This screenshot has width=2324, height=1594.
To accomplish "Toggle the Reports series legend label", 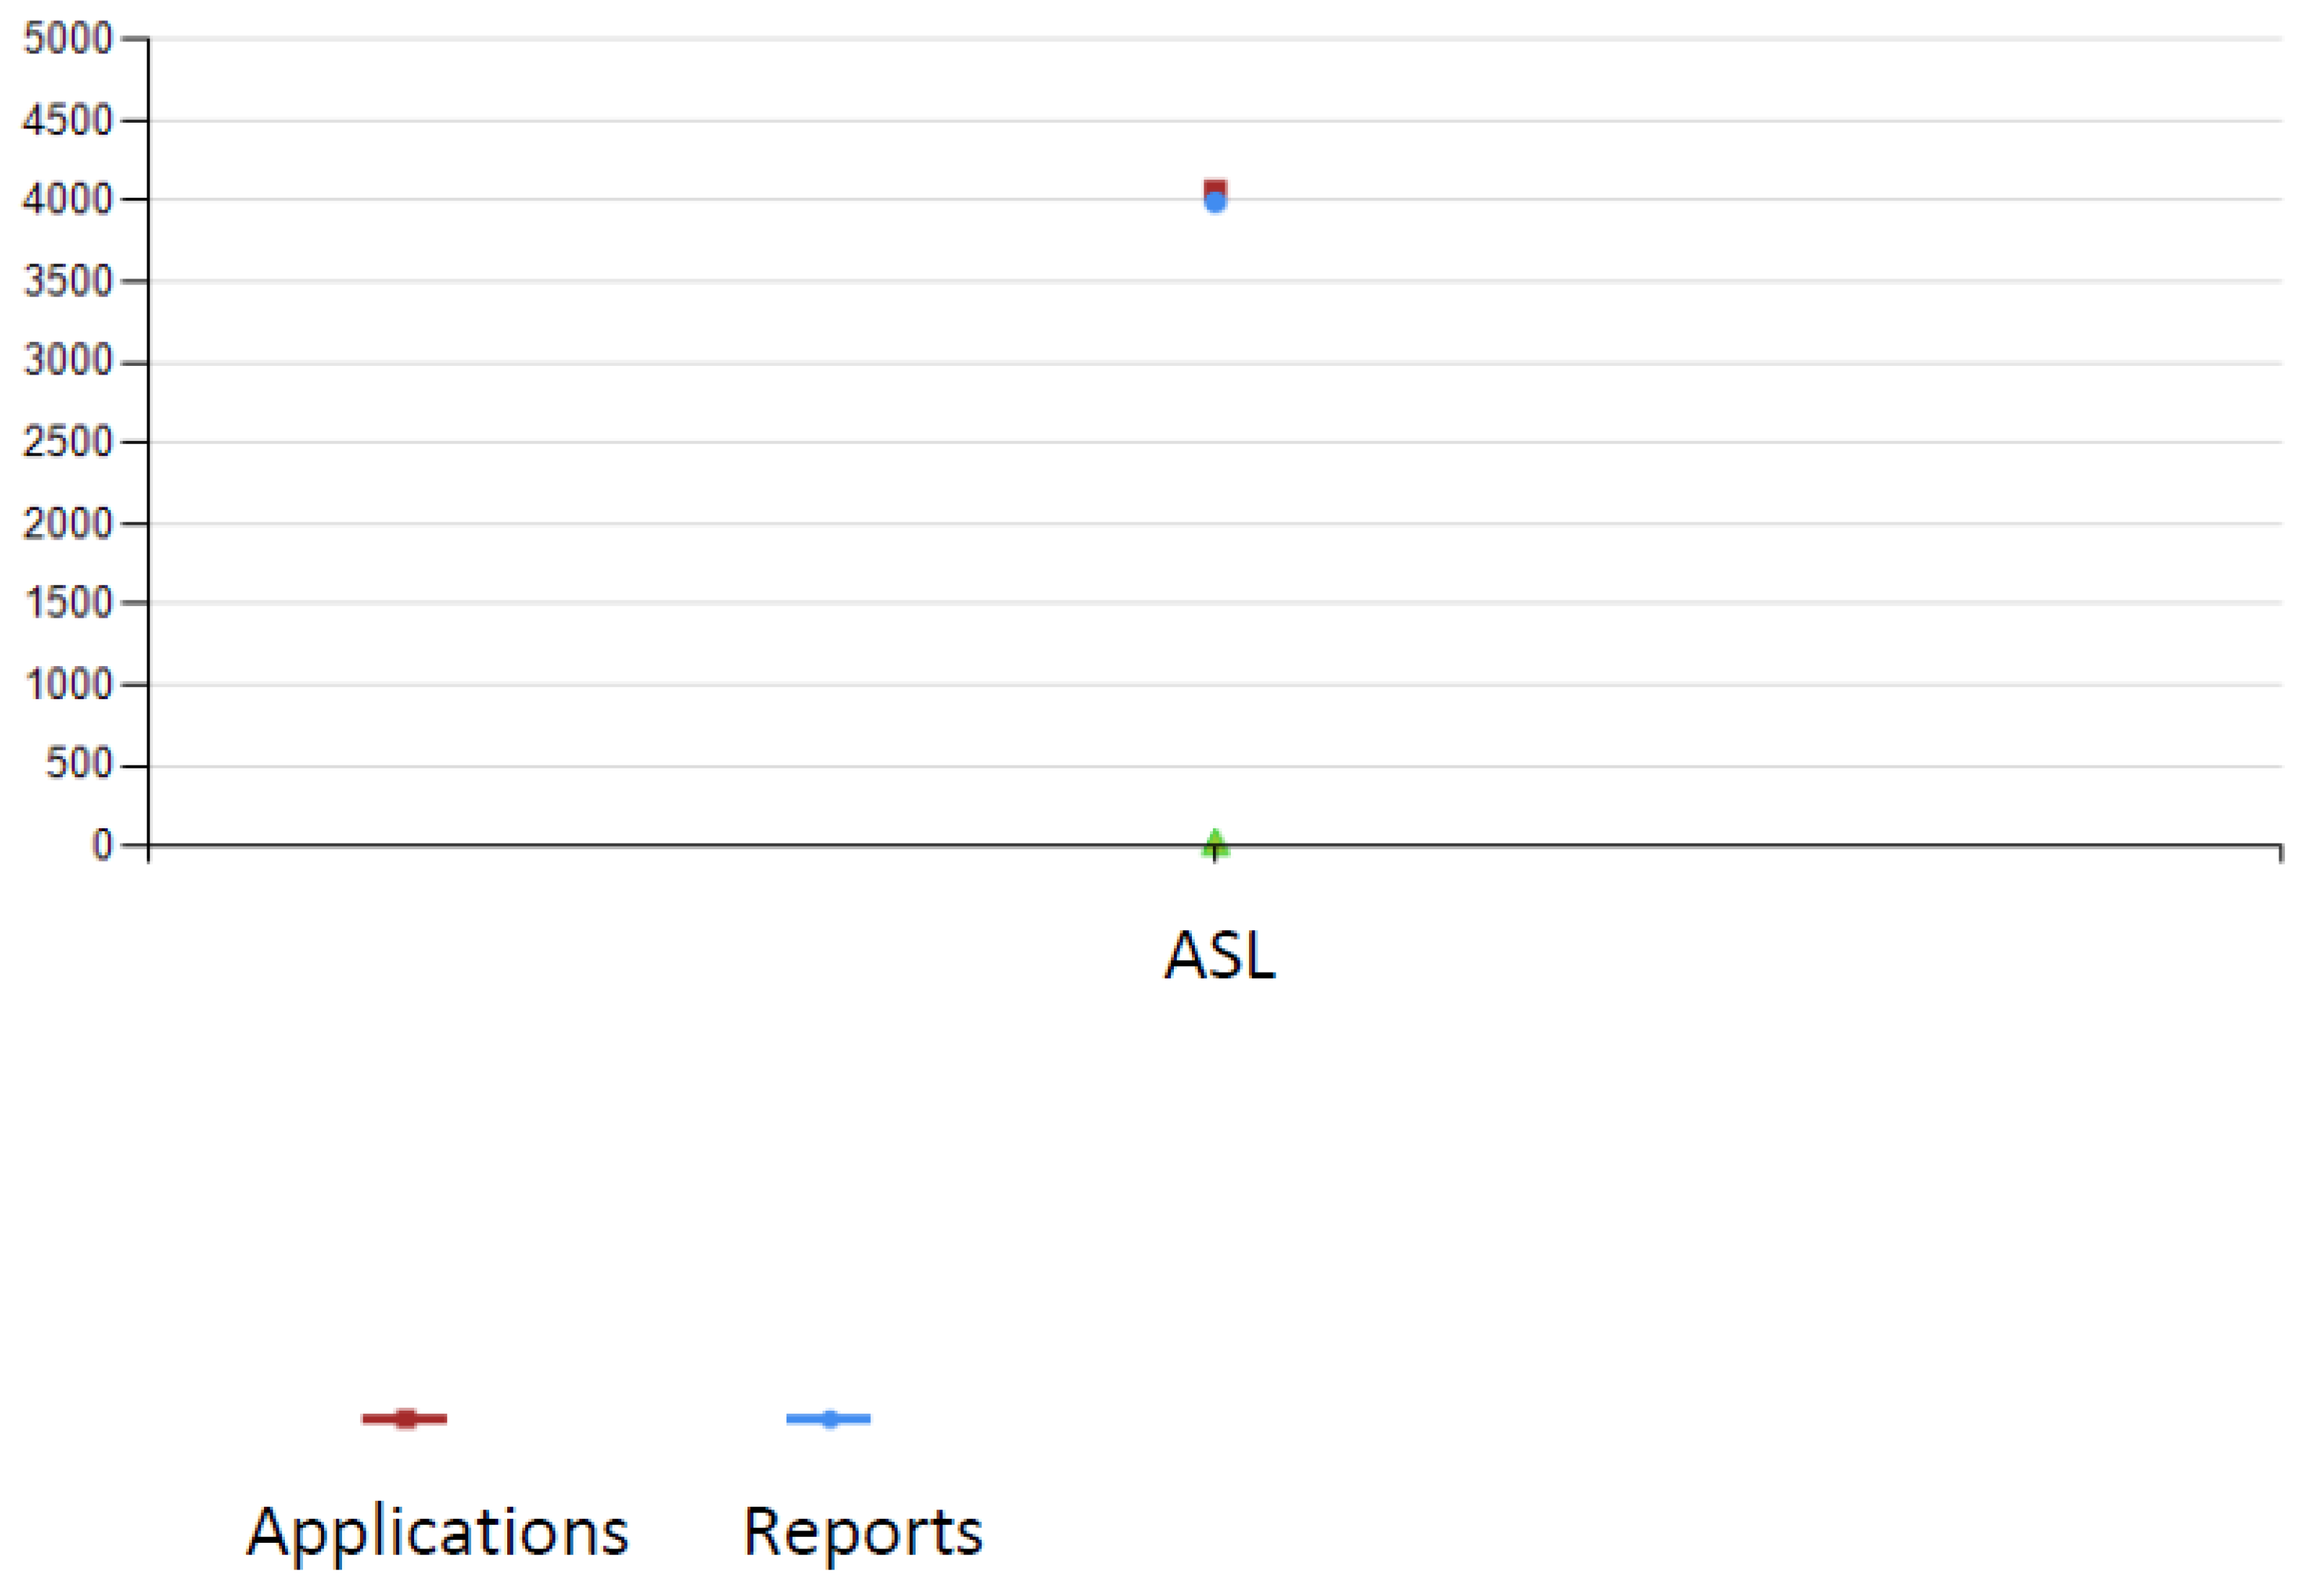I will point(863,1531).
